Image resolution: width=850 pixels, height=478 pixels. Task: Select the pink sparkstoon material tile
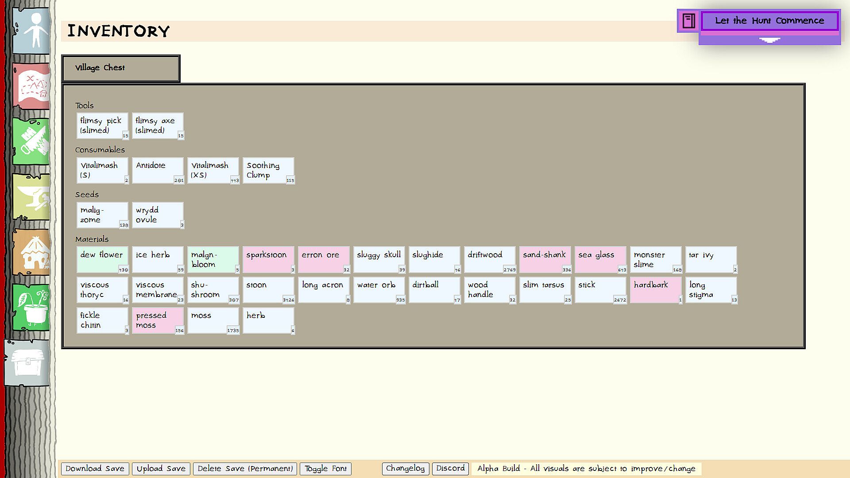click(x=268, y=260)
